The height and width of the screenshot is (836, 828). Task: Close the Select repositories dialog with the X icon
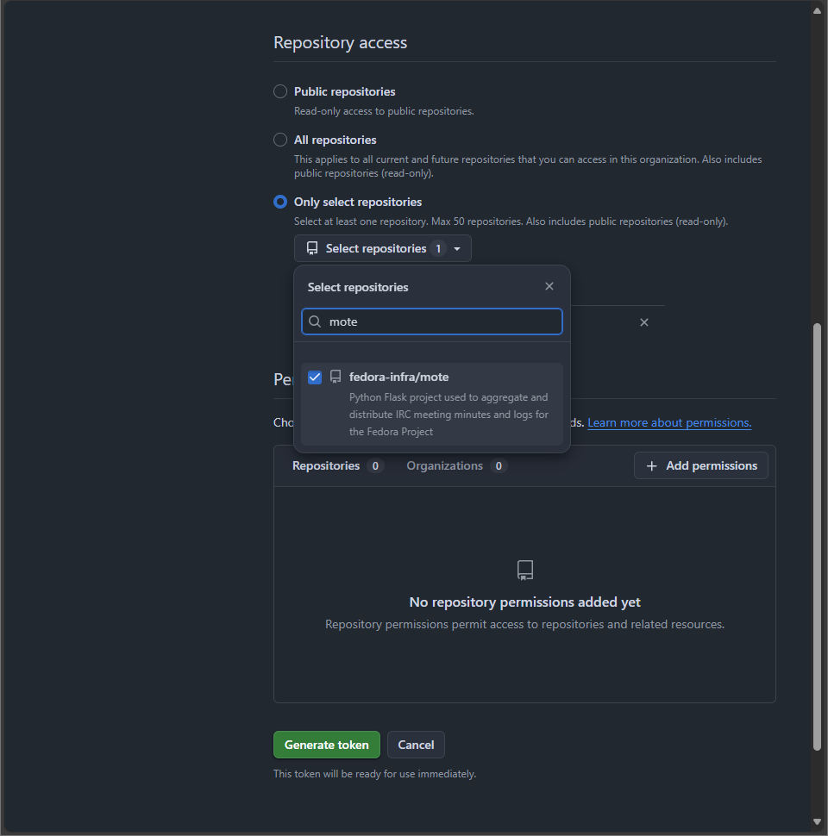click(549, 286)
